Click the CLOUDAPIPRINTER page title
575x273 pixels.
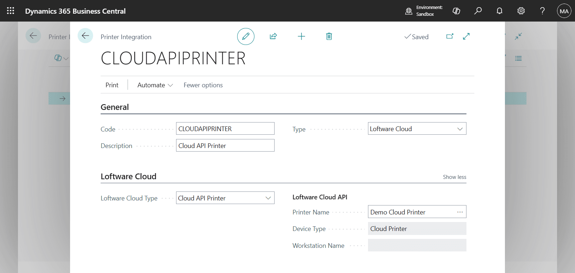[x=173, y=58]
